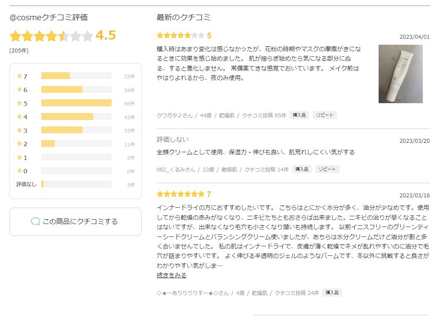443x316 pixels.
Task: Expand the review with 続きをみる
Action: [172, 275]
